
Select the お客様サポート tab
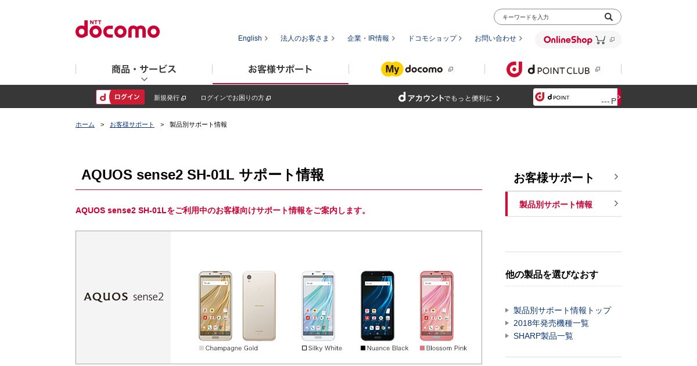[281, 69]
